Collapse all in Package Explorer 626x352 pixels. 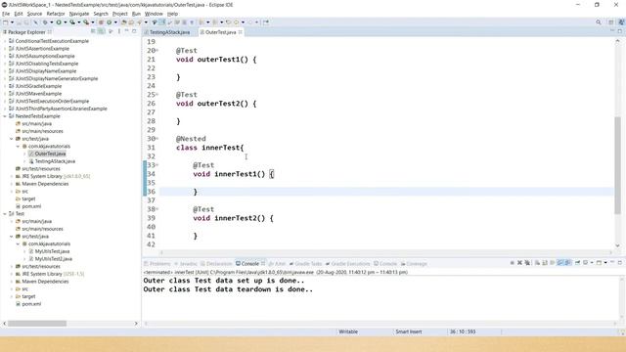pos(94,31)
